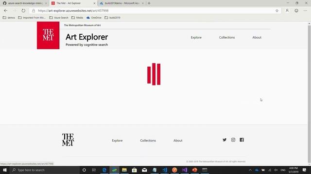The width and height of the screenshot is (311, 174).
Task: Open Task View on the taskbar
Action: click(94, 170)
